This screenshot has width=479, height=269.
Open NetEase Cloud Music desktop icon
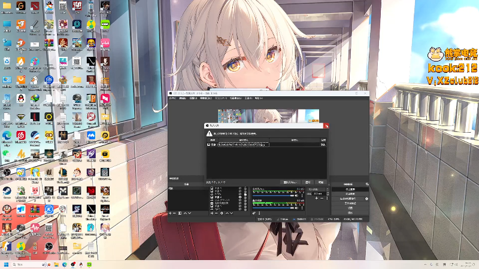point(21,136)
